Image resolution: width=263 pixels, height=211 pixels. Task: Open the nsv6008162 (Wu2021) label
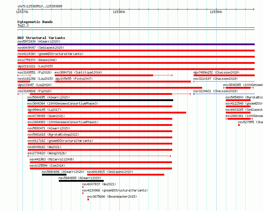(x=44, y=147)
